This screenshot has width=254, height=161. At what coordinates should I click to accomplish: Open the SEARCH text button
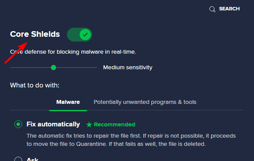click(x=229, y=9)
